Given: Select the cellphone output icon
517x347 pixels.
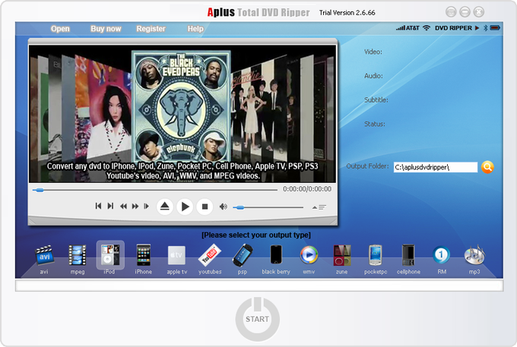Looking at the screenshot, I should (x=408, y=255).
